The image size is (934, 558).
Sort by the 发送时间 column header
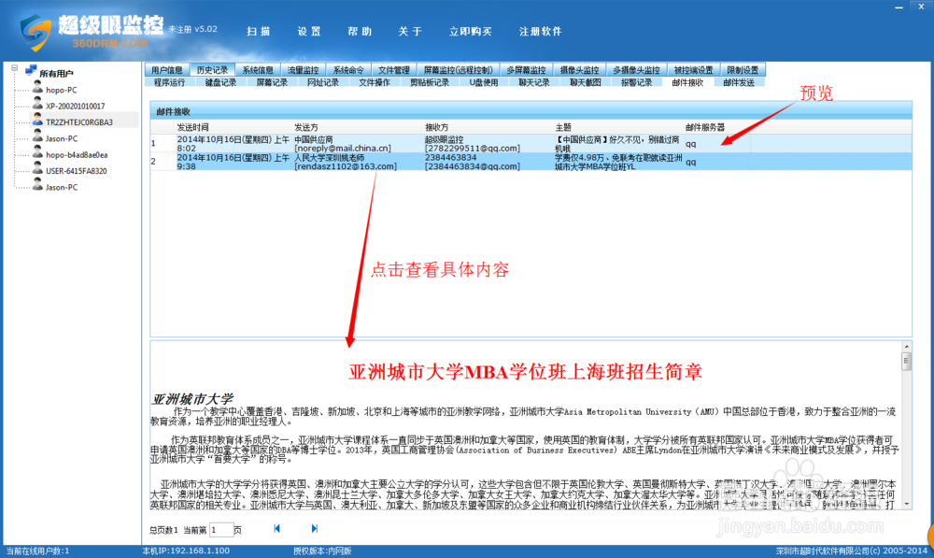coord(192,127)
